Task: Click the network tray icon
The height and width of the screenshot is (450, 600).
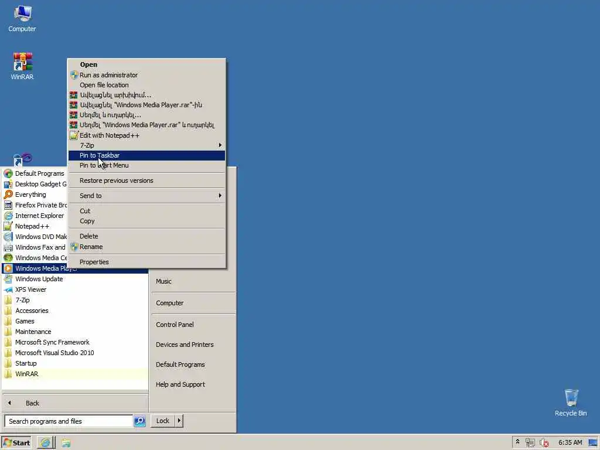Action: point(530,443)
